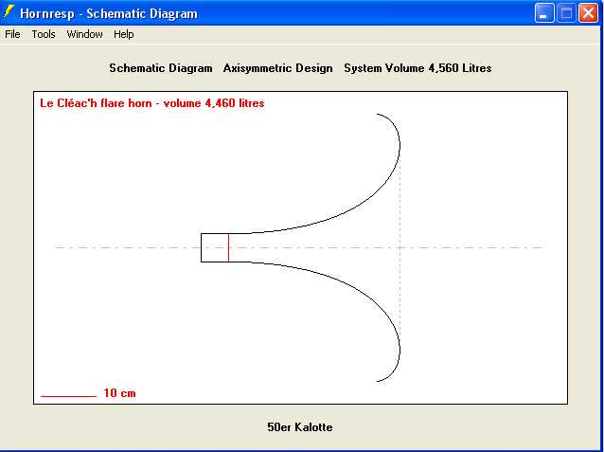Click the disabled maximize button
This screenshot has height=452, width=604.
coord(566,13)
